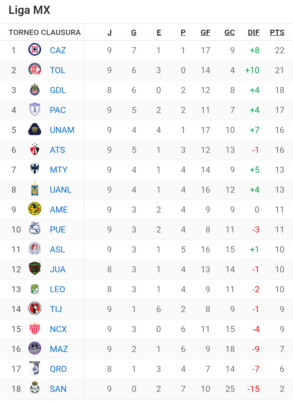Open the JUA team link
The height and width of the screenshot is (404, 293).
pyautogui.click(x=58, y=269)
